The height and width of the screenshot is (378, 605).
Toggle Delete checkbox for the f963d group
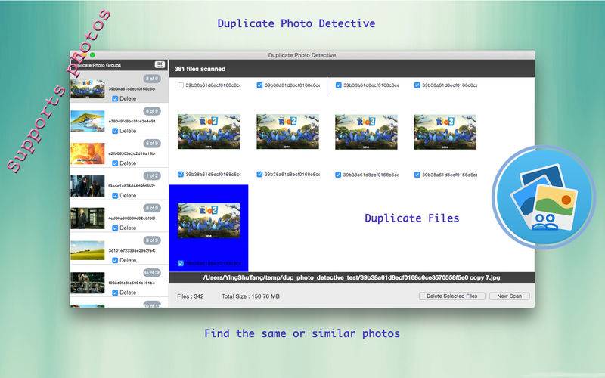pyautogui.click(x=115, y=293)
